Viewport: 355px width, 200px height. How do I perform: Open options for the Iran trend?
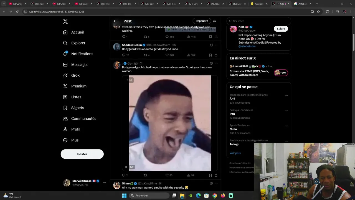(x=286, y=111)
